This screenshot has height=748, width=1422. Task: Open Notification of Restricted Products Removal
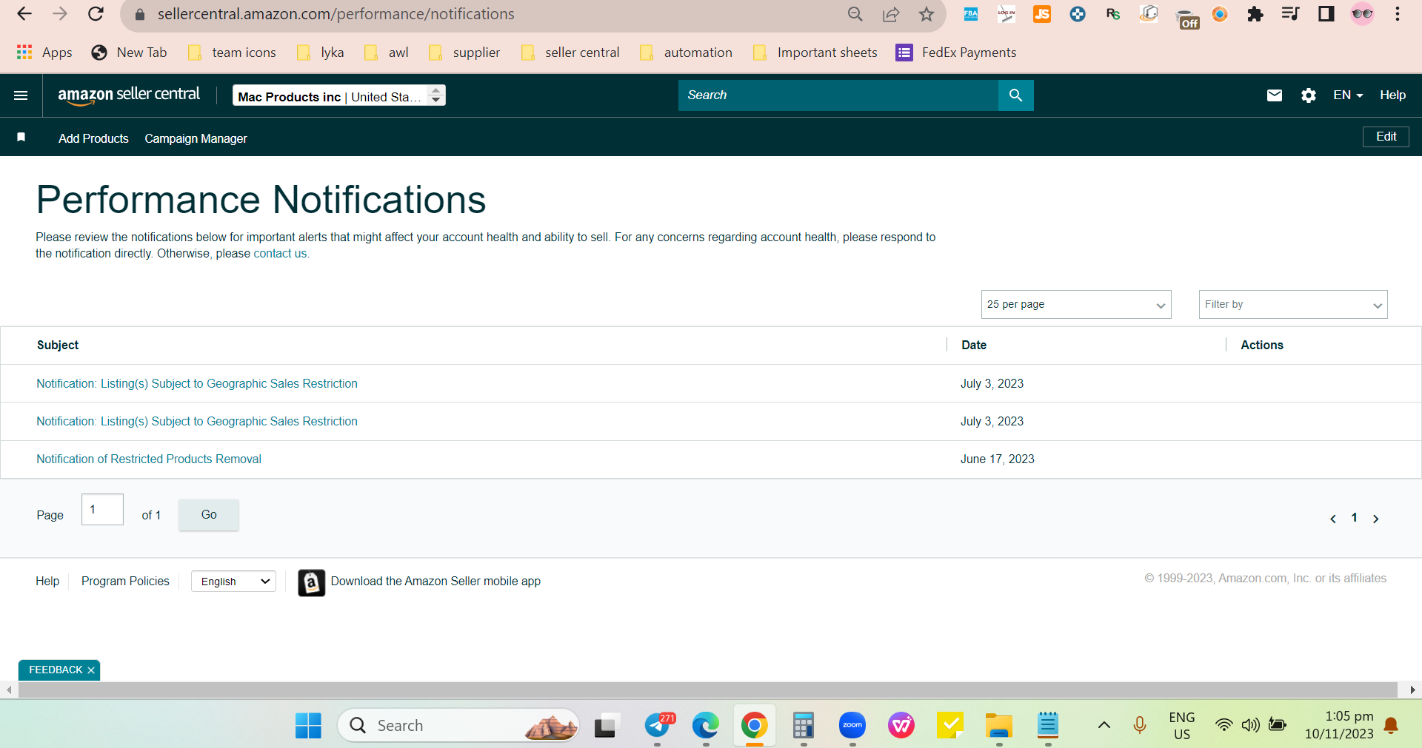[149, 459]
